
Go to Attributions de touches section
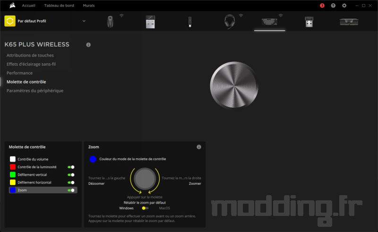[x=30, y=55]
